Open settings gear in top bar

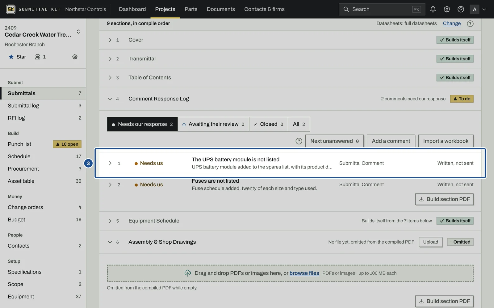click(447, 9)
